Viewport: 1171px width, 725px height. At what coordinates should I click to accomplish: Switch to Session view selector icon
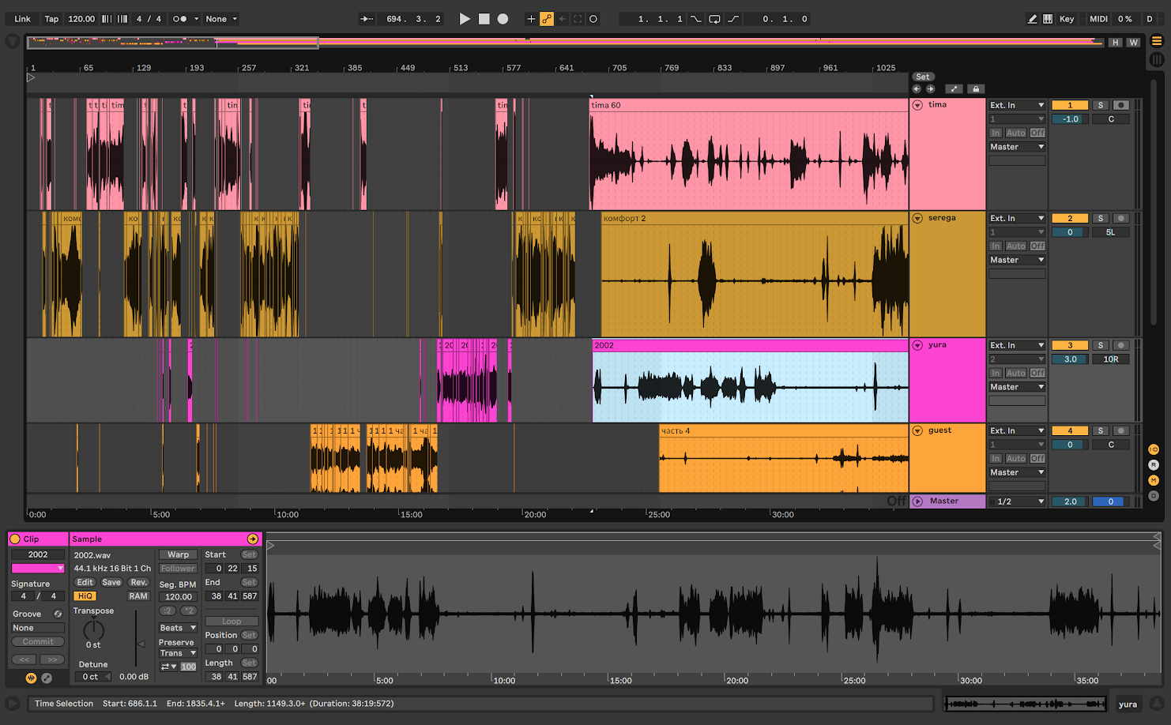coord(1157,59)
